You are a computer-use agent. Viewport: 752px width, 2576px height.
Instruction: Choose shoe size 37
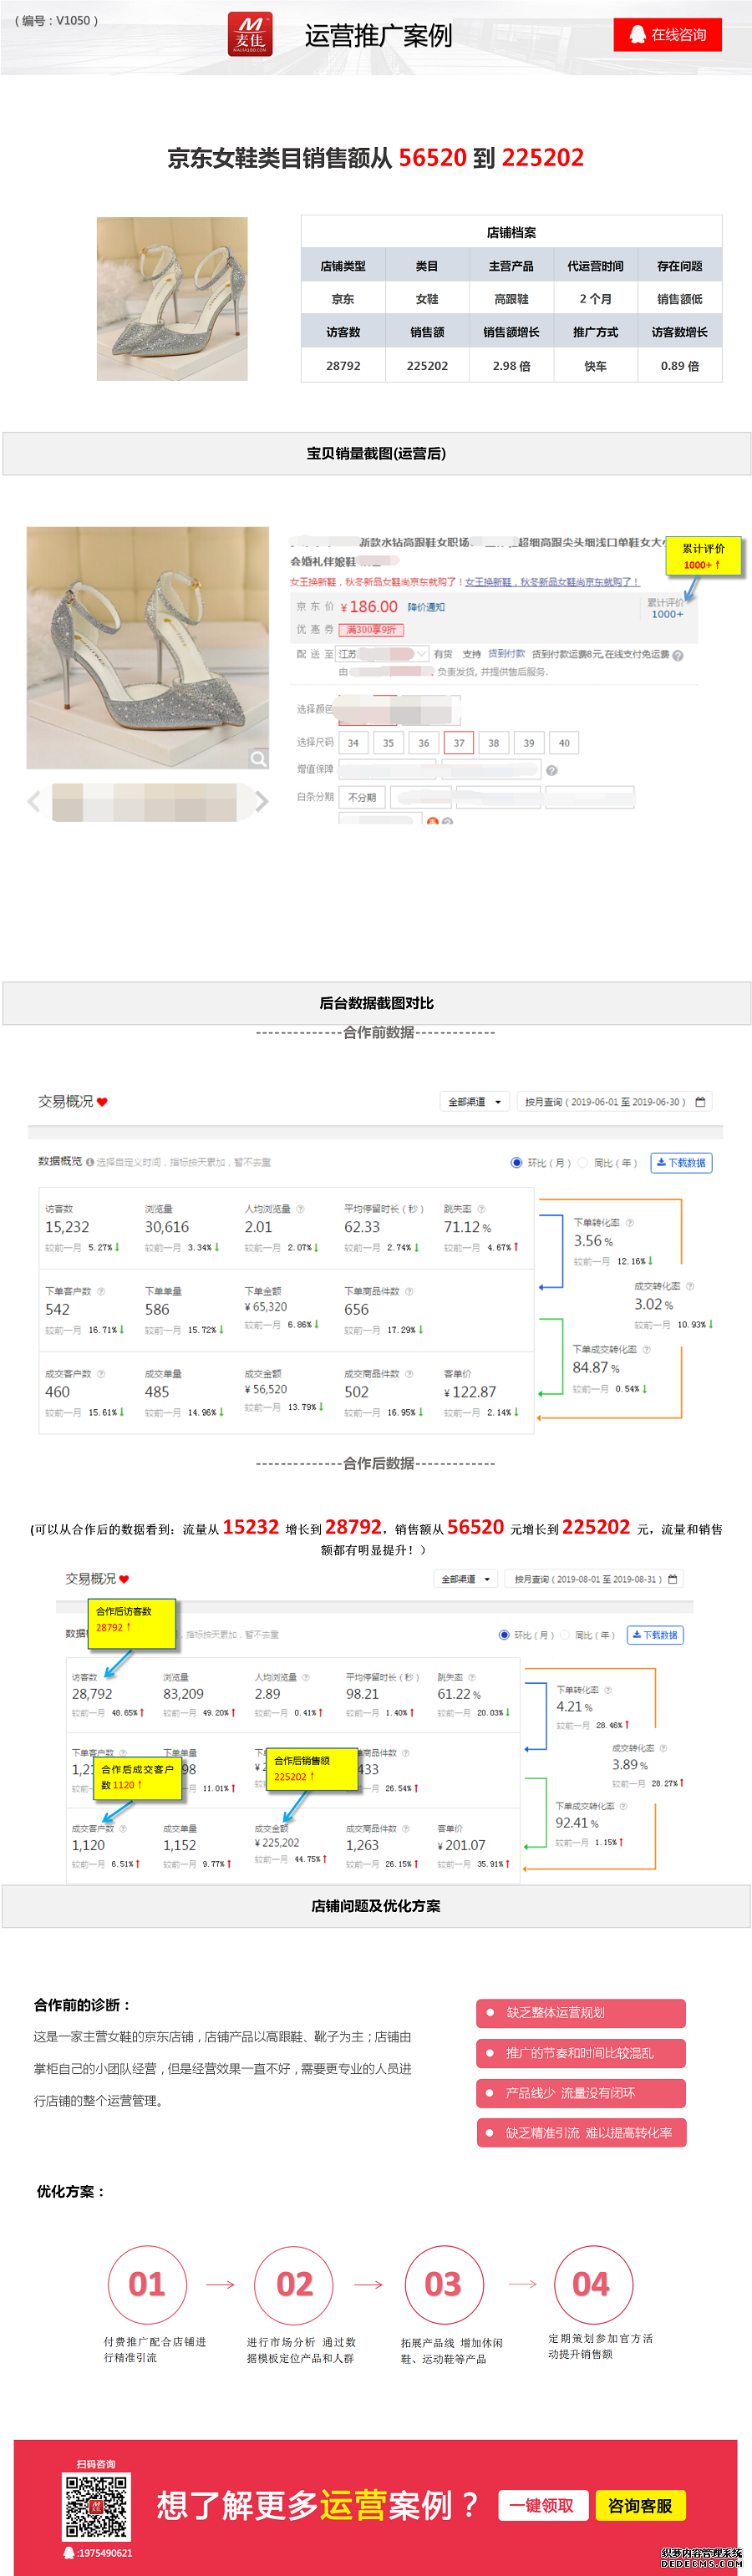click(x=458, y=743)
